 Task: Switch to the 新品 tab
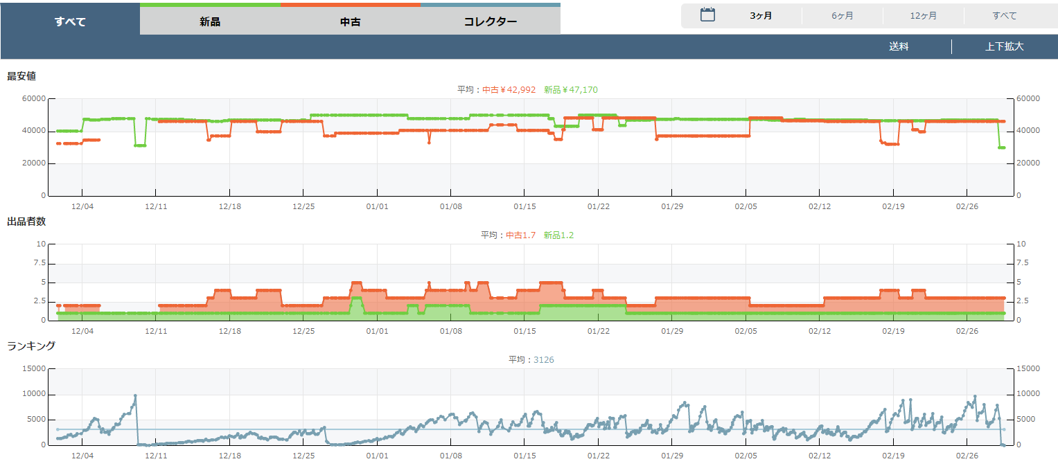click(210, 21)
